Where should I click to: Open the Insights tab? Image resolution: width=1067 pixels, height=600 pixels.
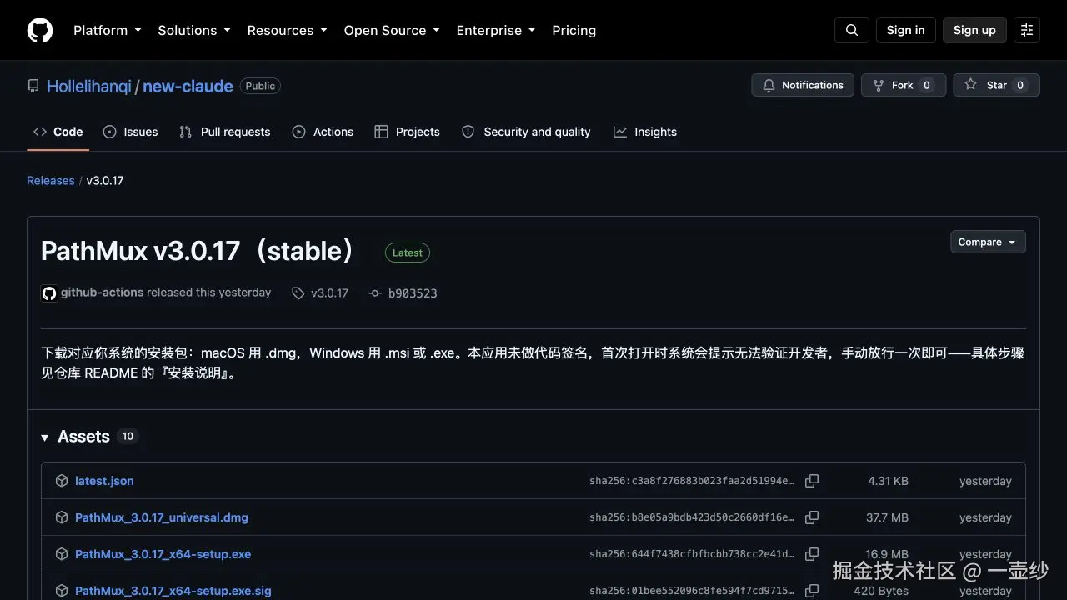coord(645,132)
